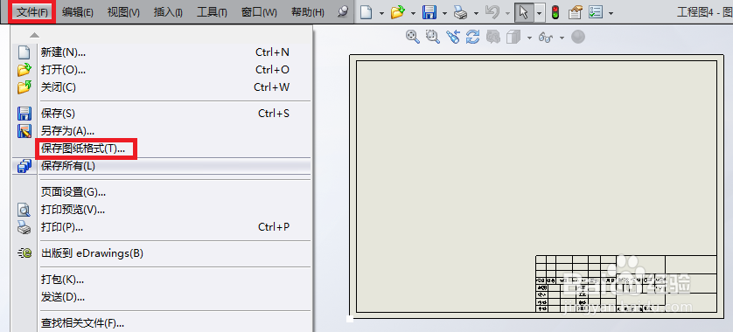This screenshot has height=332, width=733.
Task: Click the Rotate view refresh-arrows icon
Action: (x=473, y=37)
